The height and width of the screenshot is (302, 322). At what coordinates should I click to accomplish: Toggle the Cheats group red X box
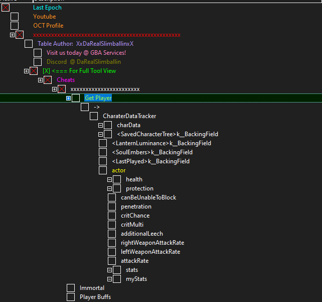(48, 80)
